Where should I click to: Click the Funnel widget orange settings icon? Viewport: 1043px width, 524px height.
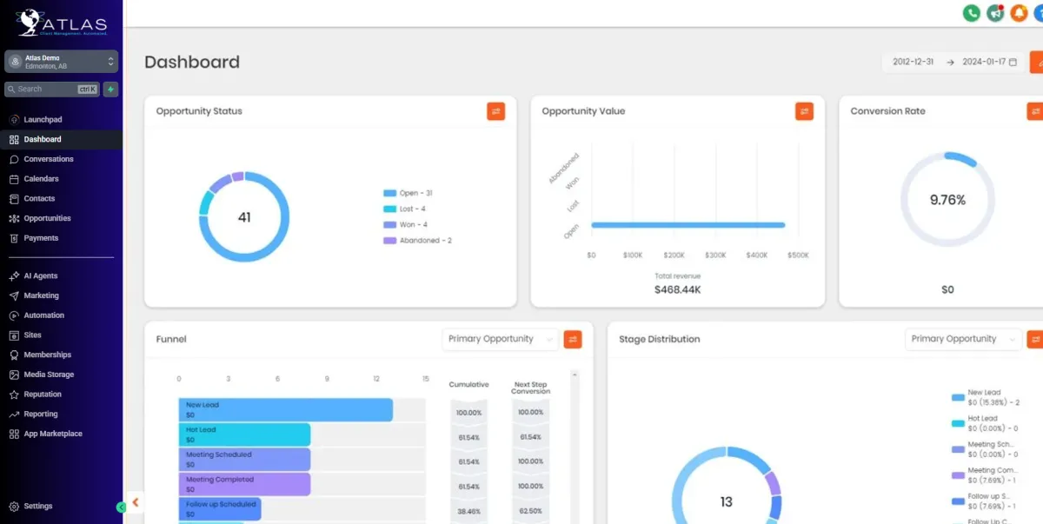572,339
